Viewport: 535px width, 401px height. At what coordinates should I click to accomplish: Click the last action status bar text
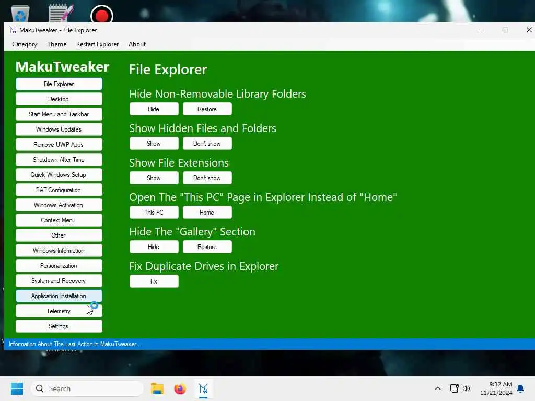click(x=75, y=344)
